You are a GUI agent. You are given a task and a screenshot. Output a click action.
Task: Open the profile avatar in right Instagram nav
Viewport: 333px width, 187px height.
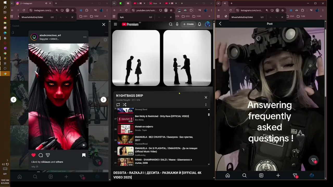[x=312, y=175]
